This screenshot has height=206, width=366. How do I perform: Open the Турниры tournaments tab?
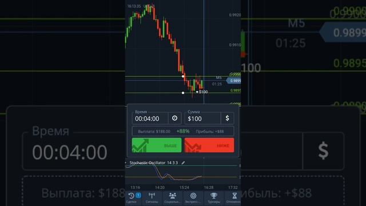[x=213, y=198]
